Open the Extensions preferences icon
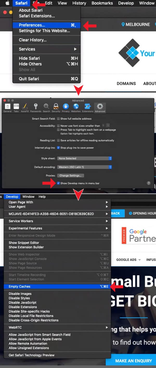This screenshot has width=156, height=368. (88, 106)
